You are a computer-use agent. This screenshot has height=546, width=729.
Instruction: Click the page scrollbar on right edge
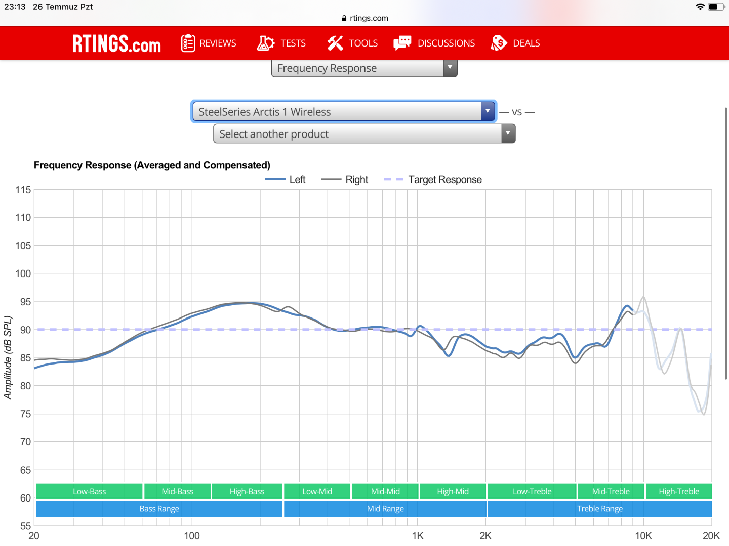pos(726,243)
